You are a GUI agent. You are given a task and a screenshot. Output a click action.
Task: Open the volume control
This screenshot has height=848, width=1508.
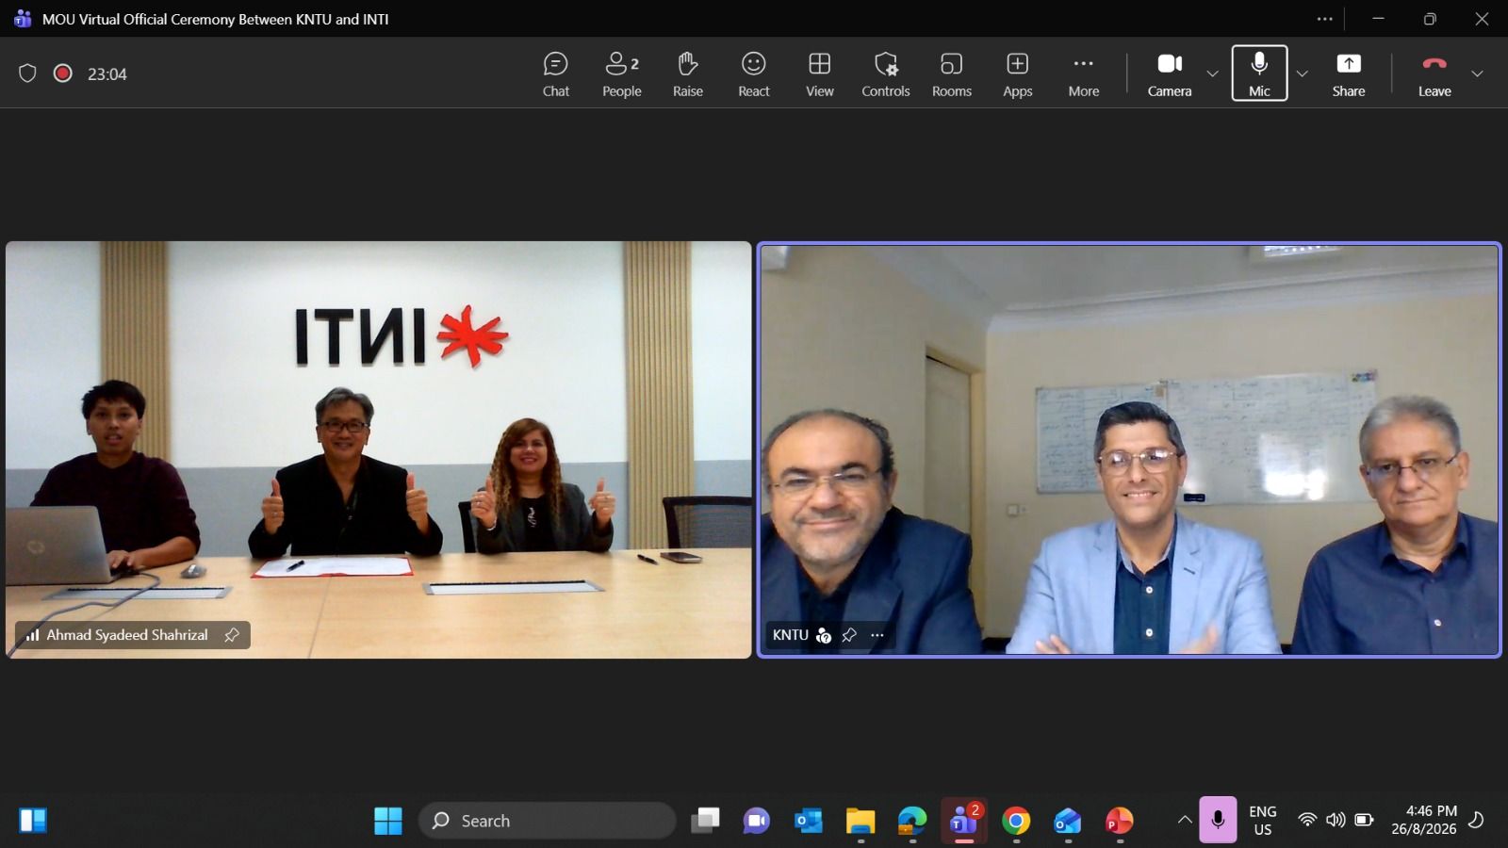pos(1336,820)
